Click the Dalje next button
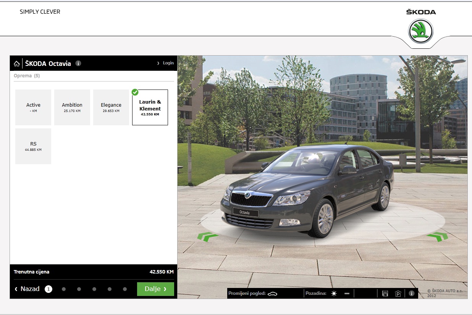 155,289
